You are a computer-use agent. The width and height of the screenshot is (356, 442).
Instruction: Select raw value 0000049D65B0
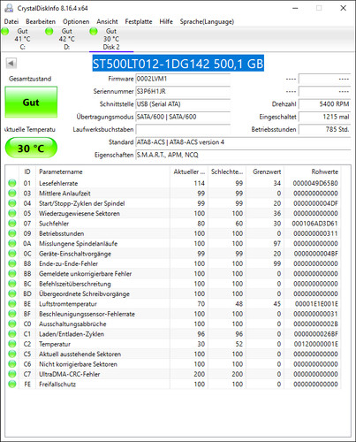[315, 183]
